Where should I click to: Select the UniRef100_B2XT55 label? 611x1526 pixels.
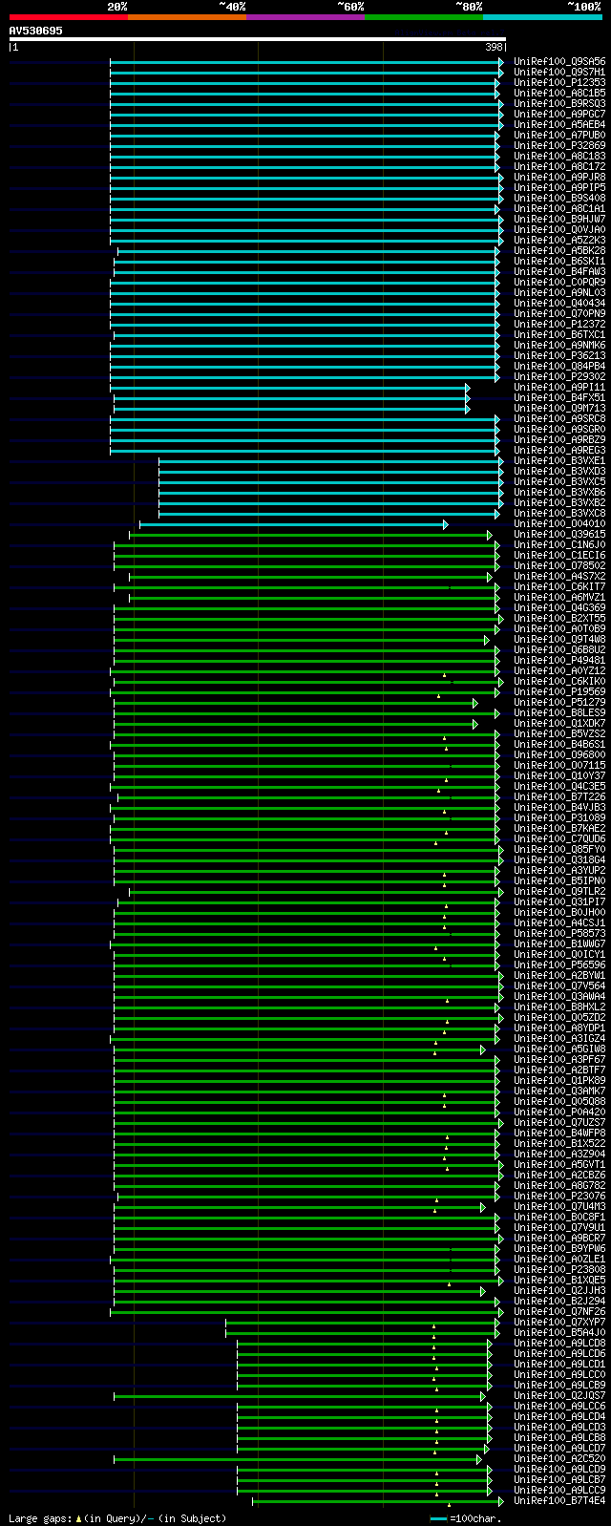click(x=559, y=618)
